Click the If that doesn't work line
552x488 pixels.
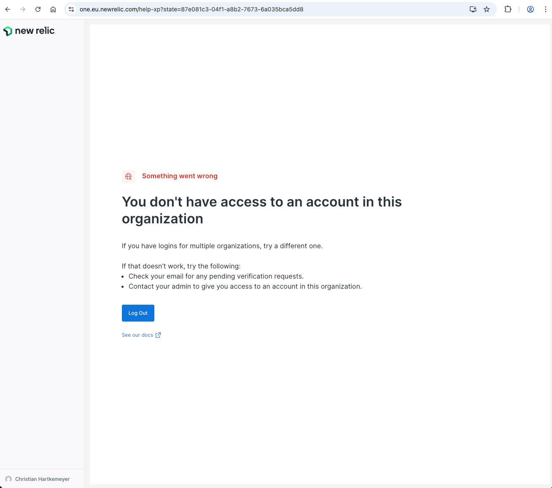point(181,266)
